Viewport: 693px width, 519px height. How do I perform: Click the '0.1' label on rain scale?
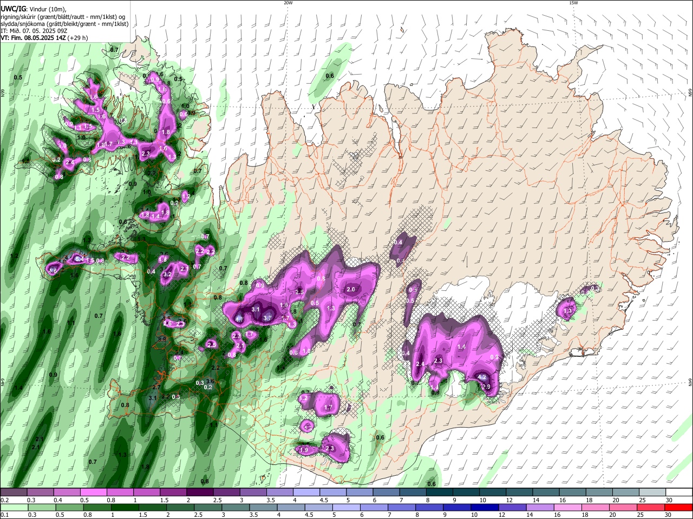4,515
